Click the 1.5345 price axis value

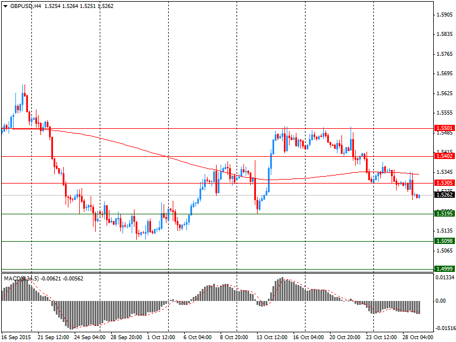click(445, 172)
